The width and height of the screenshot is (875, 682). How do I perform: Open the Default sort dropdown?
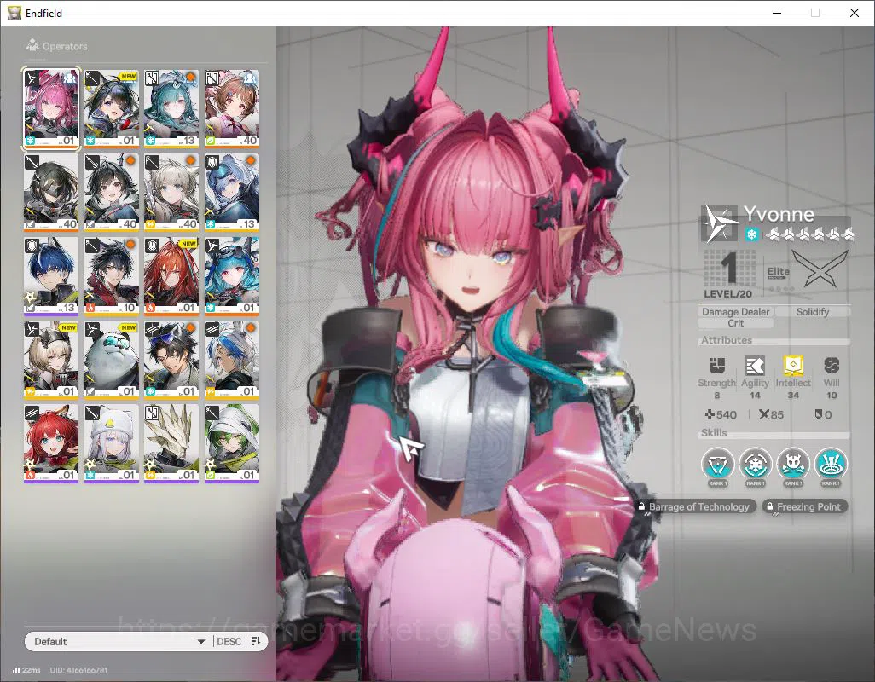click(x=119, y=641)
